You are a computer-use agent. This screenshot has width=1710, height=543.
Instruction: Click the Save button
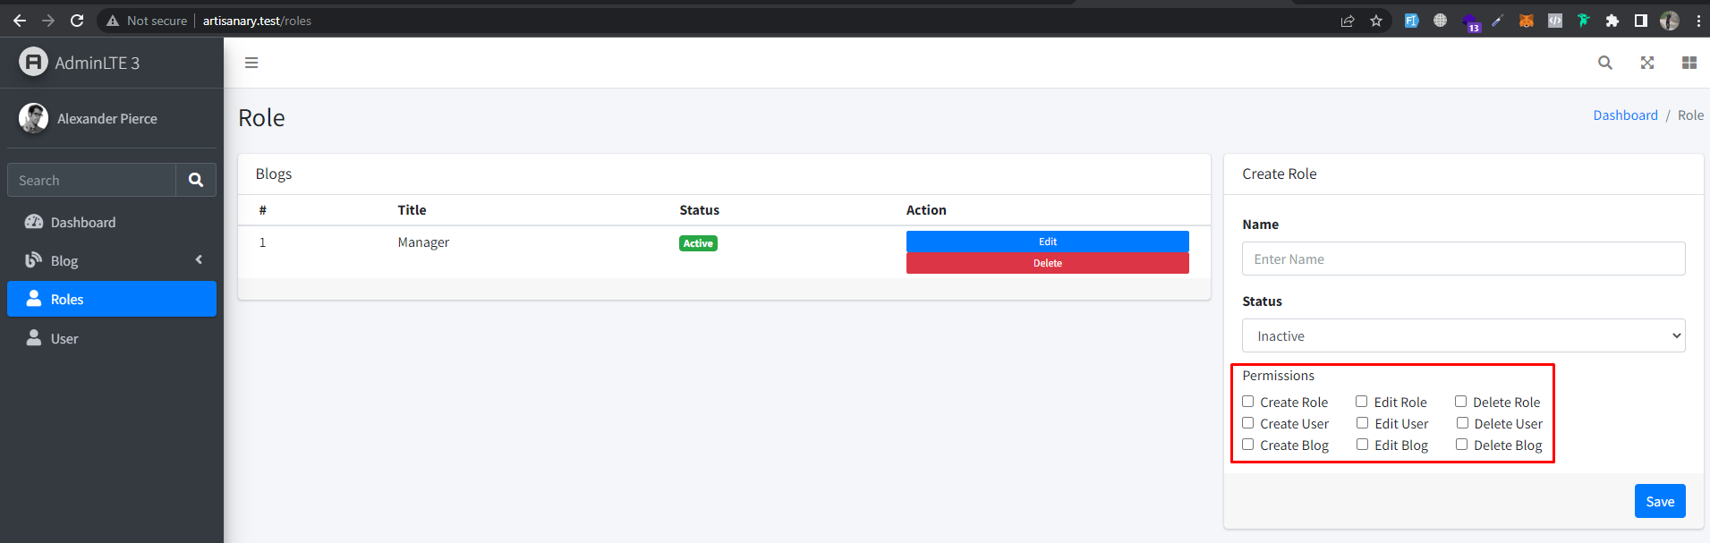click(1660, 501)
